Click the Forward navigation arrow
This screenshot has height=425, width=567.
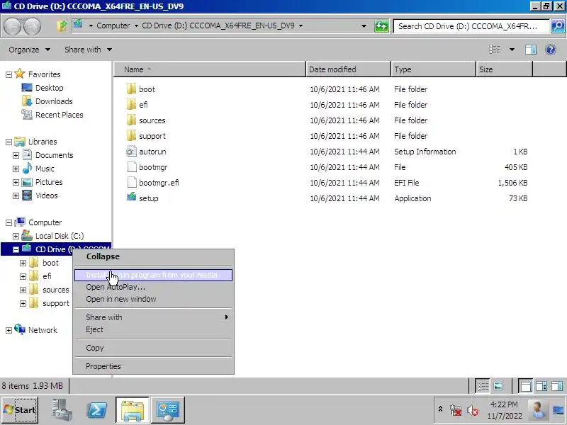pyautogui.click(x=33, y=26)
